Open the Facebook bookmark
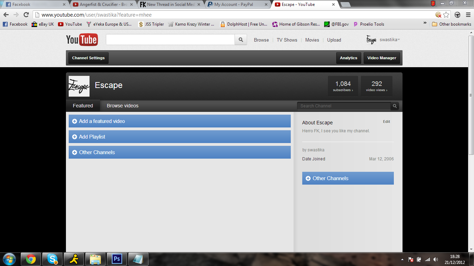This screenshot has height=266, width=474. tap(15, 24)
